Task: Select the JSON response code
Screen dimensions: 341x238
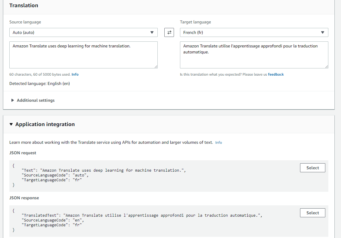Action: click(x=312, y=213)
